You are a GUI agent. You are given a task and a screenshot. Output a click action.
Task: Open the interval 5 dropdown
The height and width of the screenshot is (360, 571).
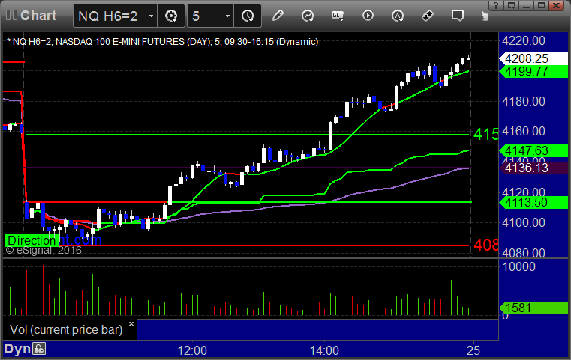pyautogui.click(x=227, y=16)
